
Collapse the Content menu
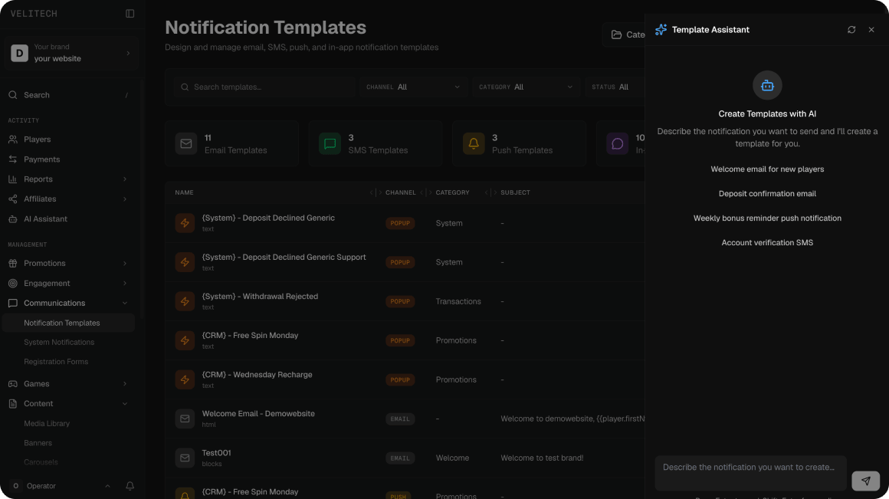tap(68, 404)
